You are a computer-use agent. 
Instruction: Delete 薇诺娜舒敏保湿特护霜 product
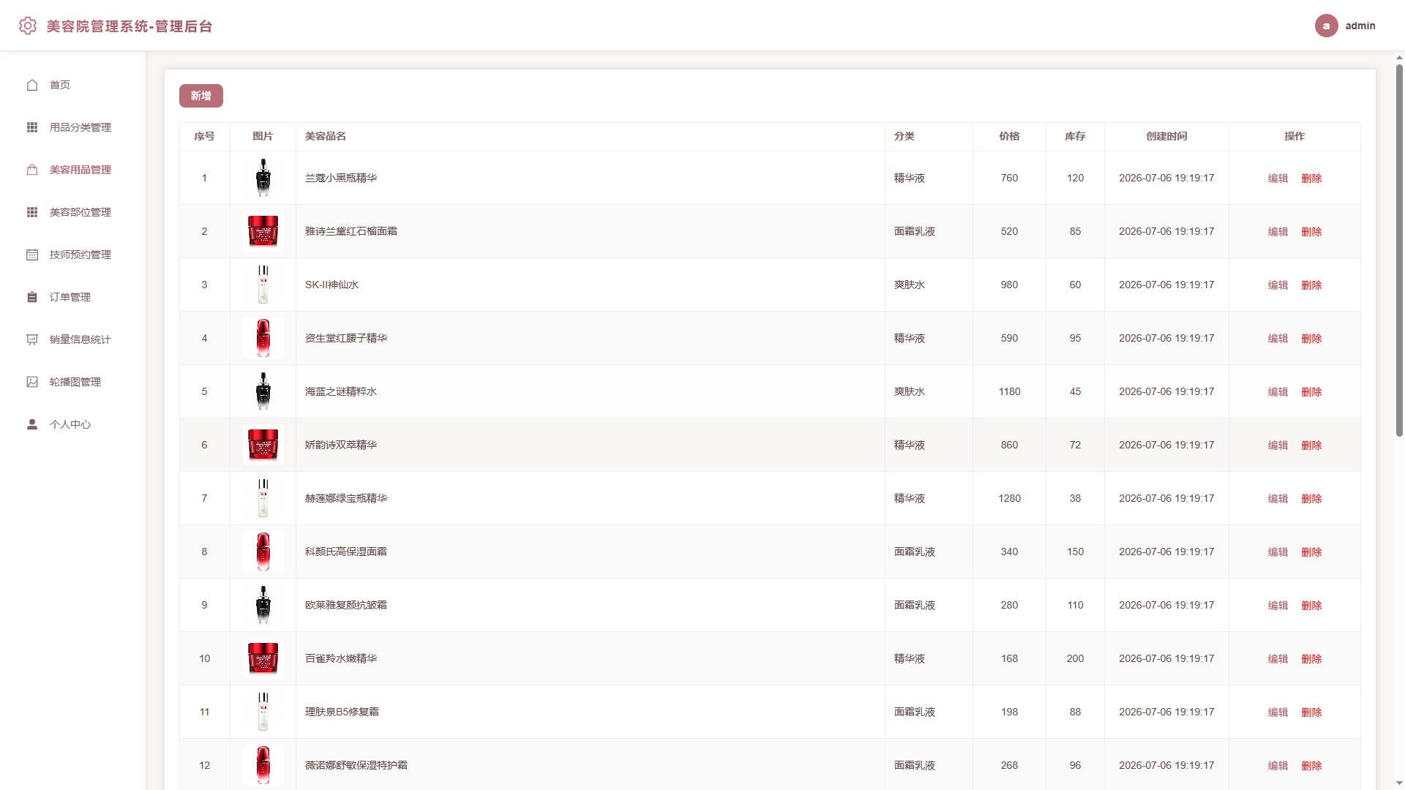[x=1311, y=766]
